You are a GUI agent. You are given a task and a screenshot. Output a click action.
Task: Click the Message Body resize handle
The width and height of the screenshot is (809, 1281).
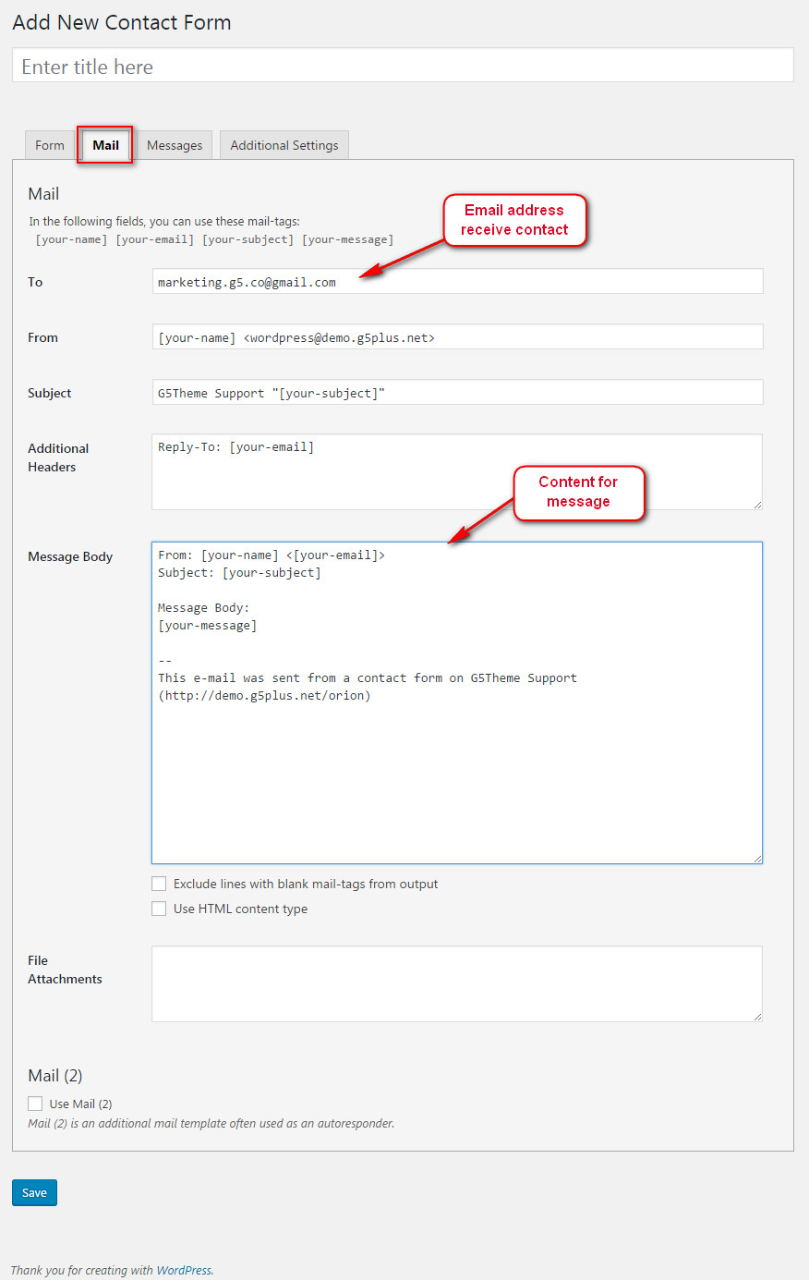757,859
